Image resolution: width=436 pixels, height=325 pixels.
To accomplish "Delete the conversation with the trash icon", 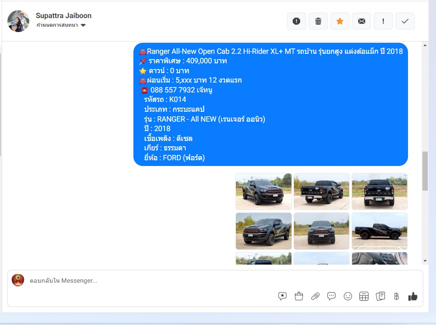I will [x=318, y=21].
